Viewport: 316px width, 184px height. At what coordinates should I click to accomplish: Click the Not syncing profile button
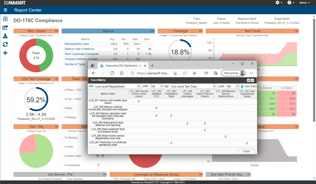234,73
